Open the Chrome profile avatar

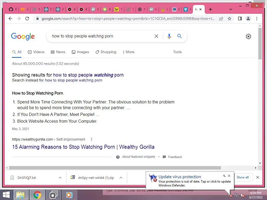[x=248, y=18]
